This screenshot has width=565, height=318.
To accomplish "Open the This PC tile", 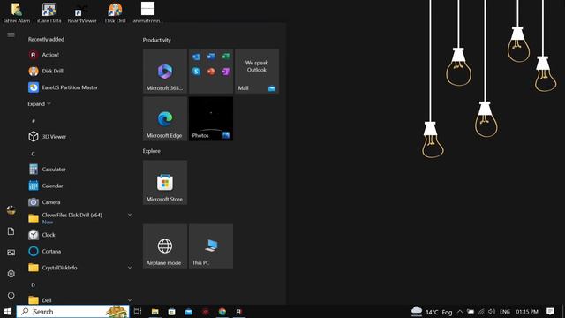I will coord(211,246).
